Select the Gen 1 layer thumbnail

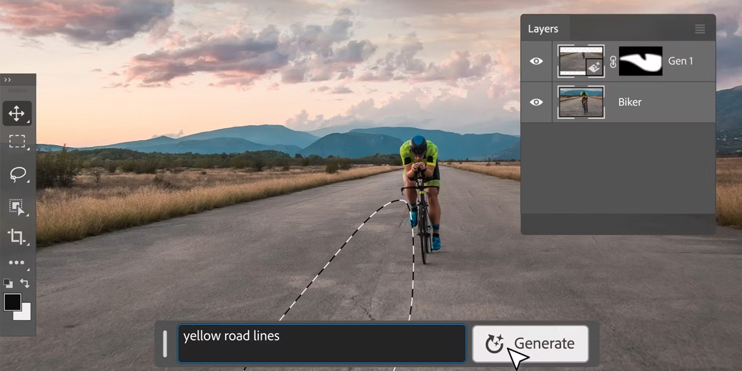[x=581, y=61]
